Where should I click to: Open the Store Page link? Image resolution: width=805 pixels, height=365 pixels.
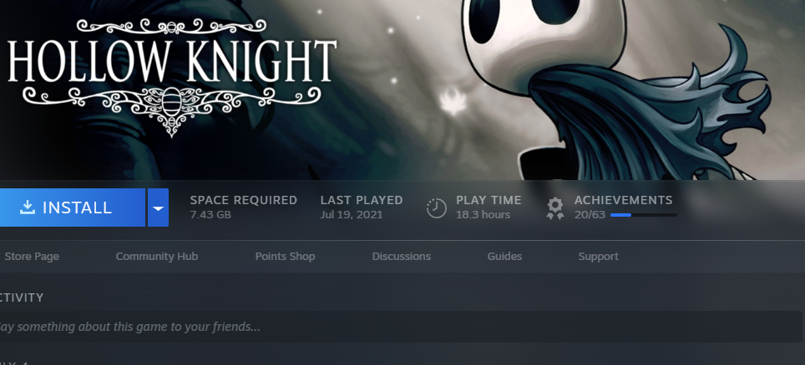click(32, 257)
